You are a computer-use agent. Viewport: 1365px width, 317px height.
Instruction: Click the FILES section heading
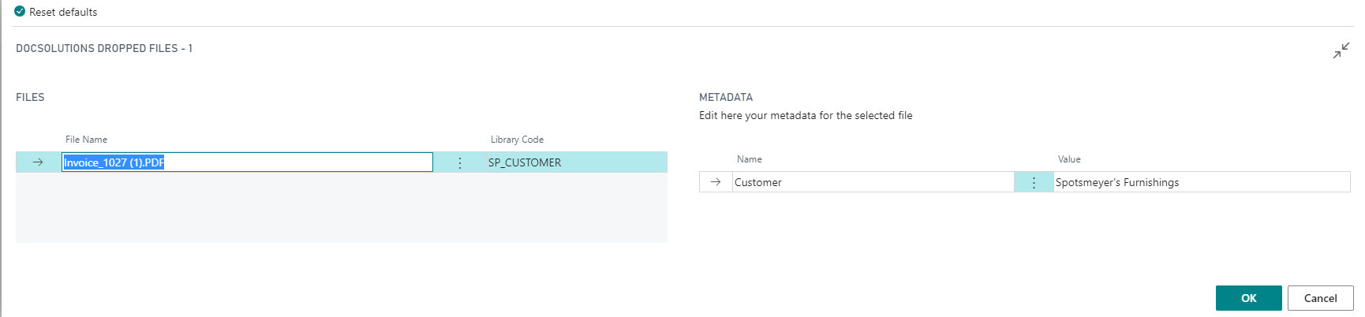[x=30, y=98]
